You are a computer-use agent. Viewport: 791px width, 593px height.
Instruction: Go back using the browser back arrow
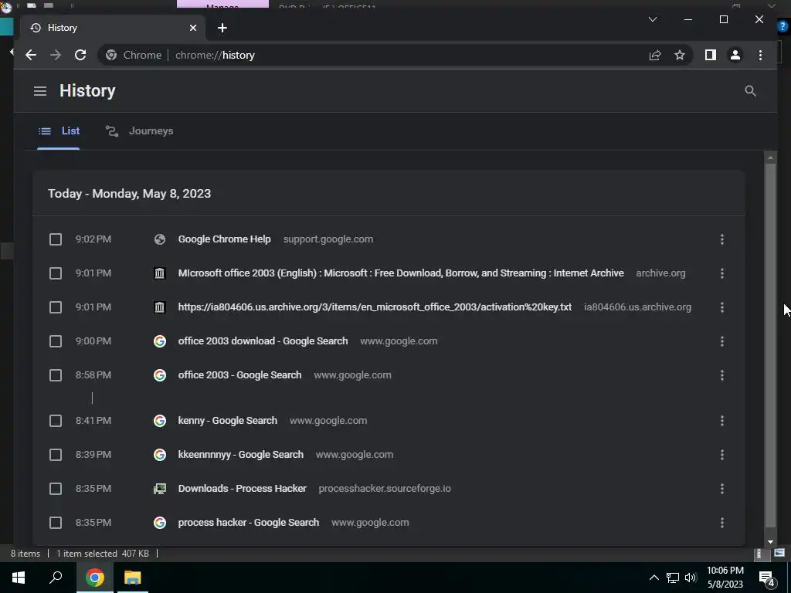tap(31, 55)
